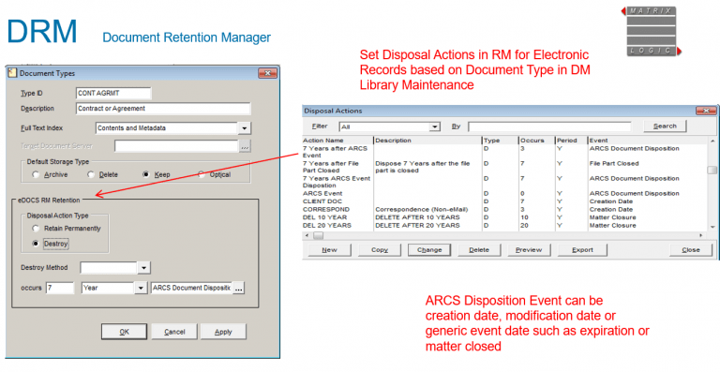Screen dimensions: 720x372
Task: Click the Description field containing Contract or Agreement
Action: point(163,109)
